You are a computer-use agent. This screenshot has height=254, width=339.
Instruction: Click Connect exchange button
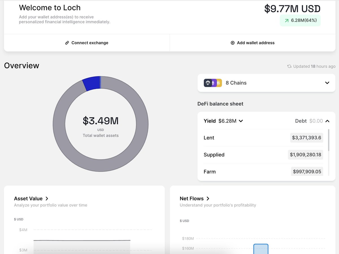point(87,43)
